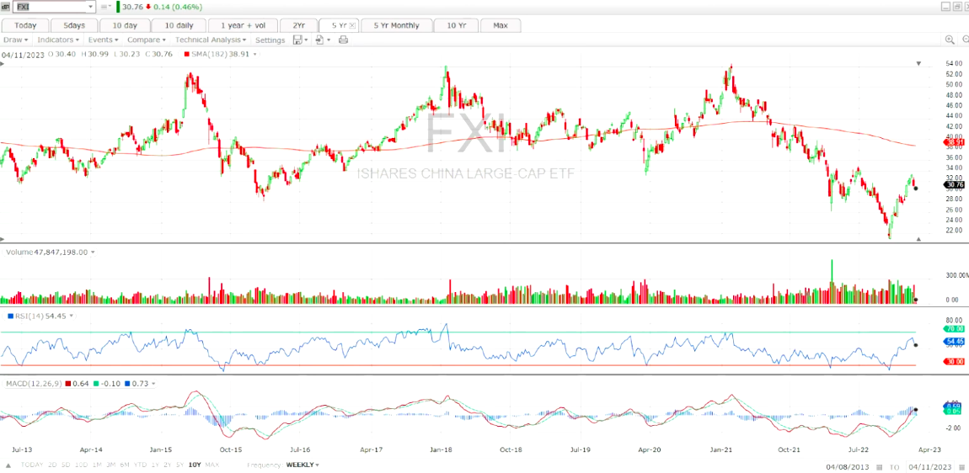Screen dimensions: 969x473
Task: Restore the chart window size
Action: [959, 6]
